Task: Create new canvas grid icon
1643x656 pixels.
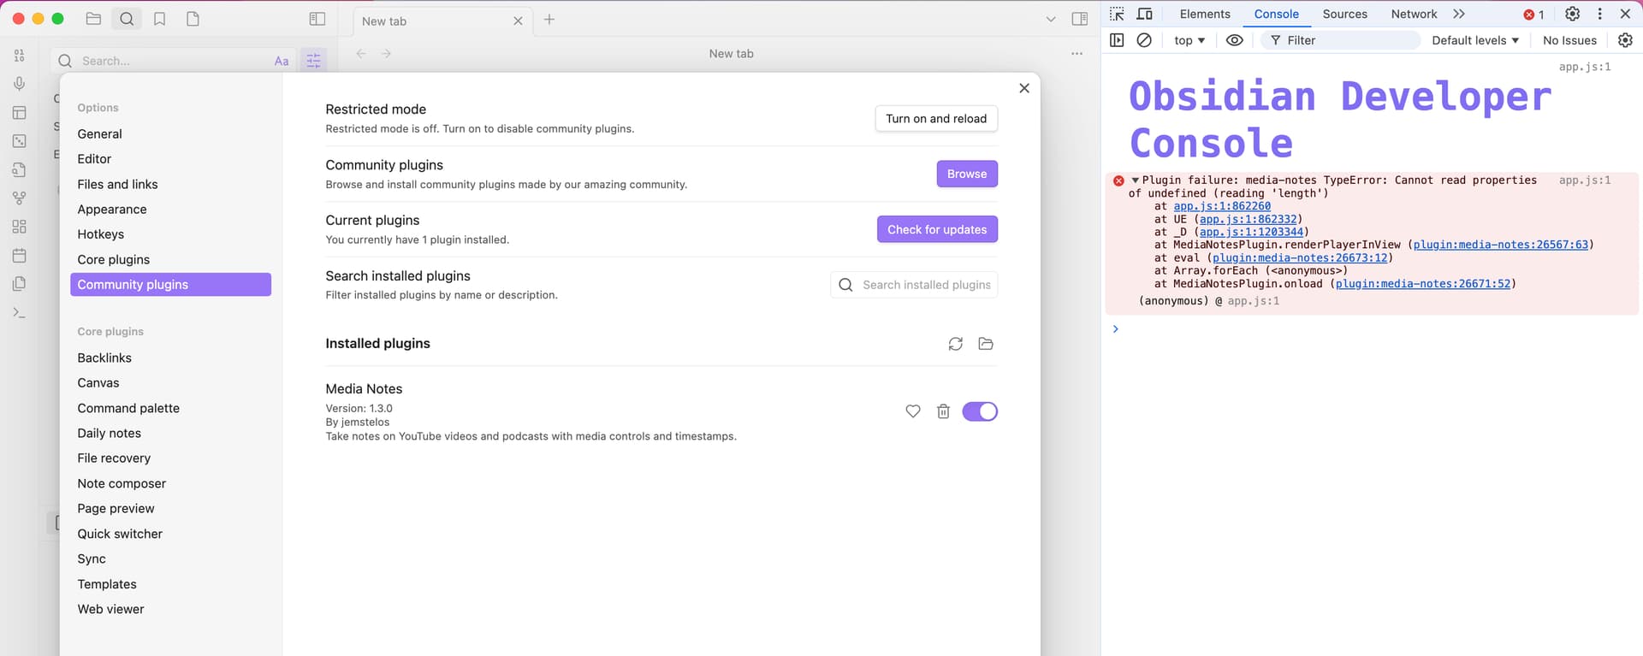Action: tap(19, 227)
